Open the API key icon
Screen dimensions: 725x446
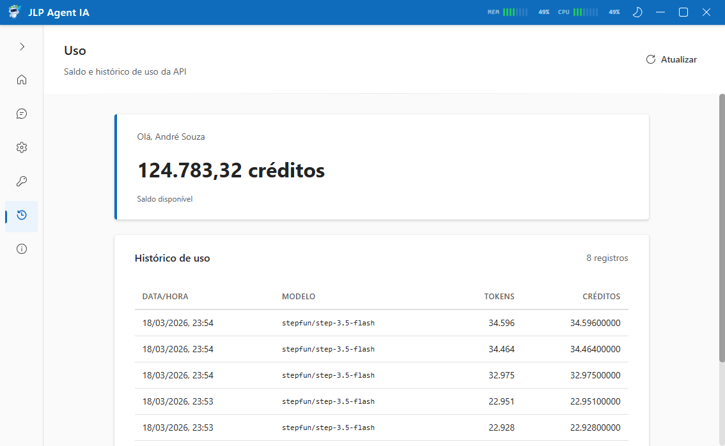[x=22, y=181]
